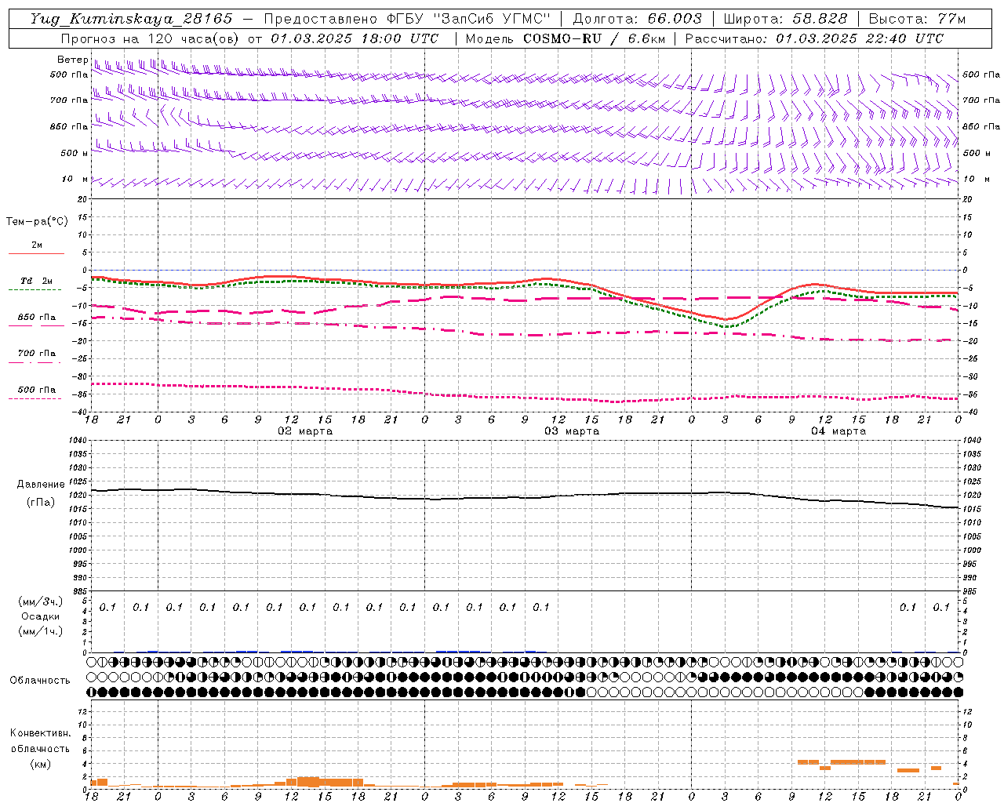Click the 'Высота: 77м' field
The image size is (1004, 803).
[917, 19]
